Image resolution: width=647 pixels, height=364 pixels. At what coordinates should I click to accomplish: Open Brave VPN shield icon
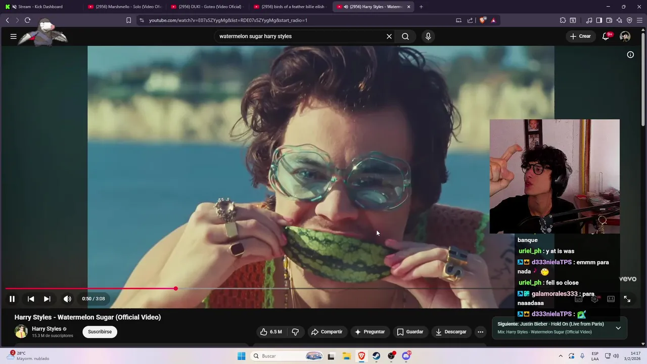pyautogui.click(x=629, y=20)
